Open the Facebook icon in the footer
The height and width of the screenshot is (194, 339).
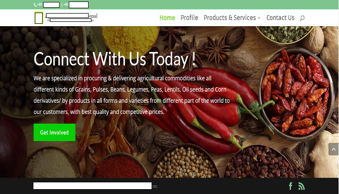click(x=291, y=186)
